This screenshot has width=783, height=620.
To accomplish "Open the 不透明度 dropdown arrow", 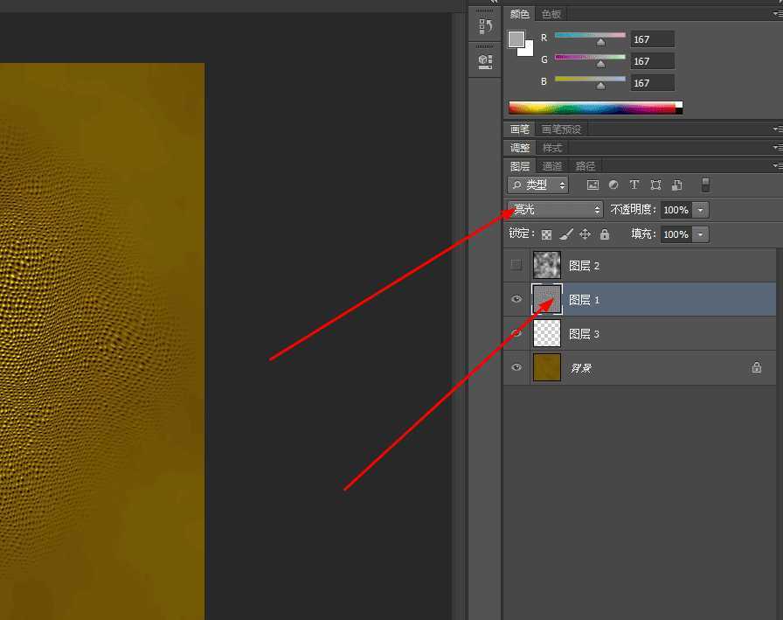I will [x=701, y=209].
